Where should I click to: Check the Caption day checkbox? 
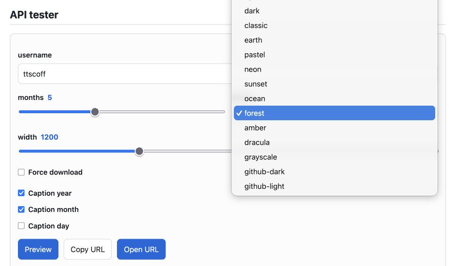tap(21, 225)
